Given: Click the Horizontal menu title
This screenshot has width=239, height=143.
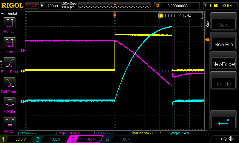Looking at the screenshot, I should (x=9, y=14).
